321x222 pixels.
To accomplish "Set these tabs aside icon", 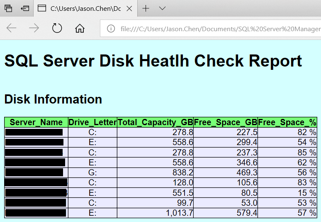I will (x=25, y=8).
